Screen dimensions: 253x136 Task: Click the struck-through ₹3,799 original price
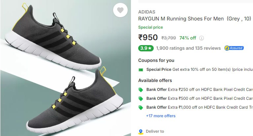click(x=169, y=38)
